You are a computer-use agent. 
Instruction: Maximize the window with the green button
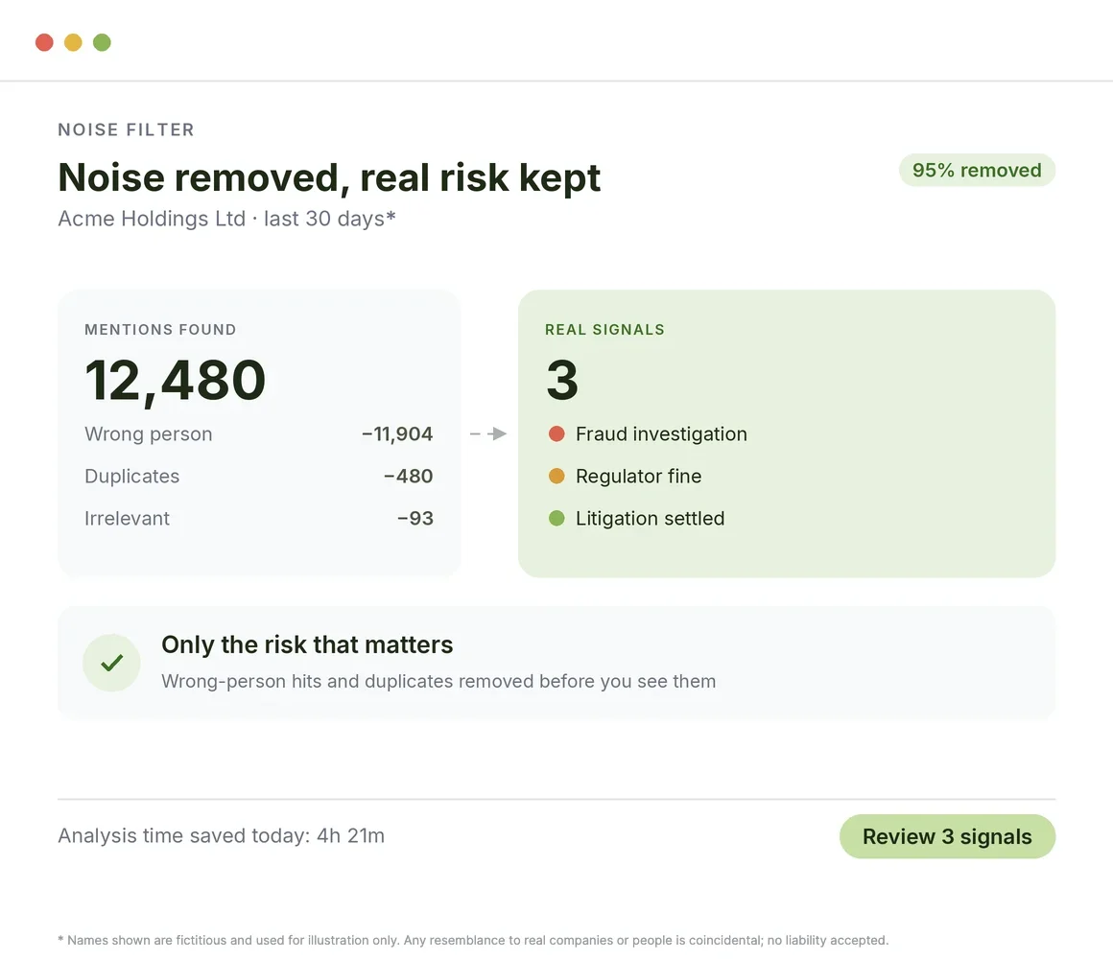(x=103, y=42)
